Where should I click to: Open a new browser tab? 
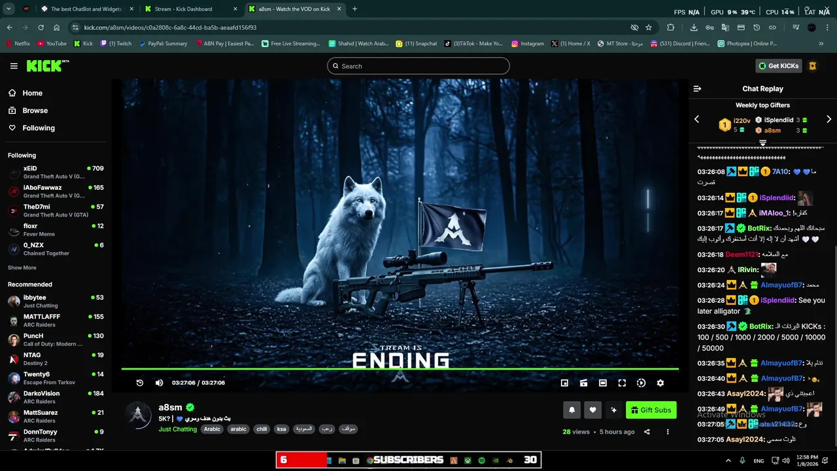click(354, 9)
